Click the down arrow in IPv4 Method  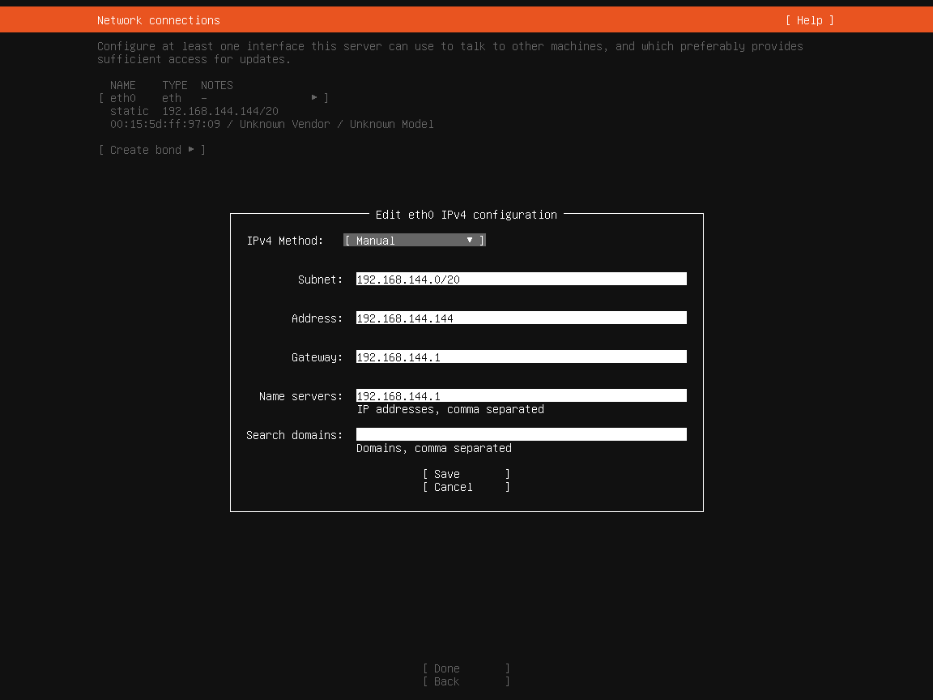(469, 241)
